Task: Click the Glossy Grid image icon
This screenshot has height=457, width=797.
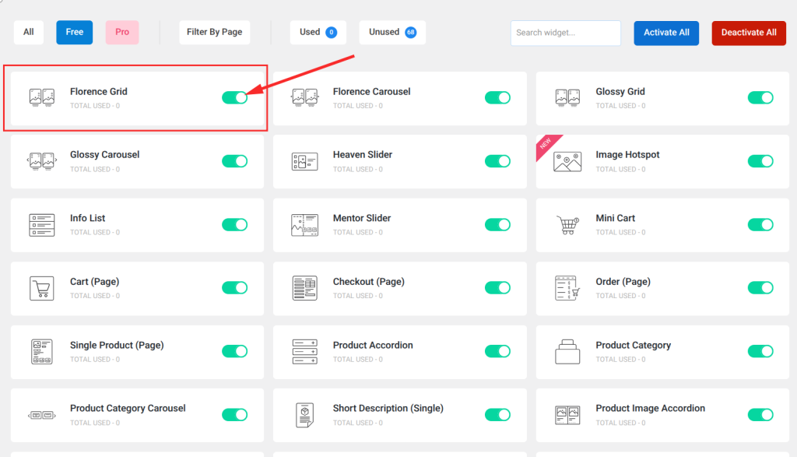Action: click(x=567, y=98)
